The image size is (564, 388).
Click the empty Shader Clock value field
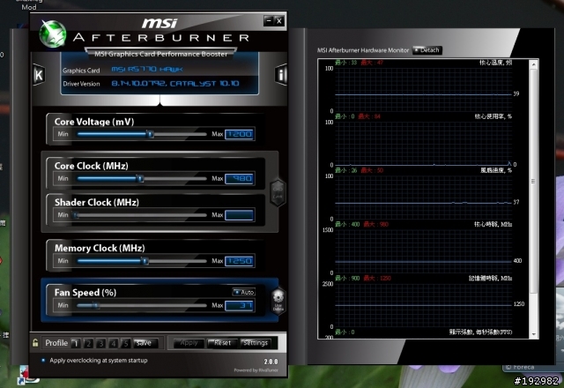239,215
